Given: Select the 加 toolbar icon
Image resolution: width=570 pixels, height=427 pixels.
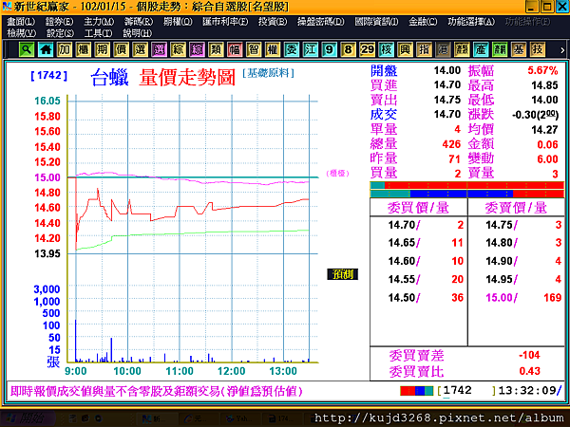Looking at the screenshot, I should (65, 49).
